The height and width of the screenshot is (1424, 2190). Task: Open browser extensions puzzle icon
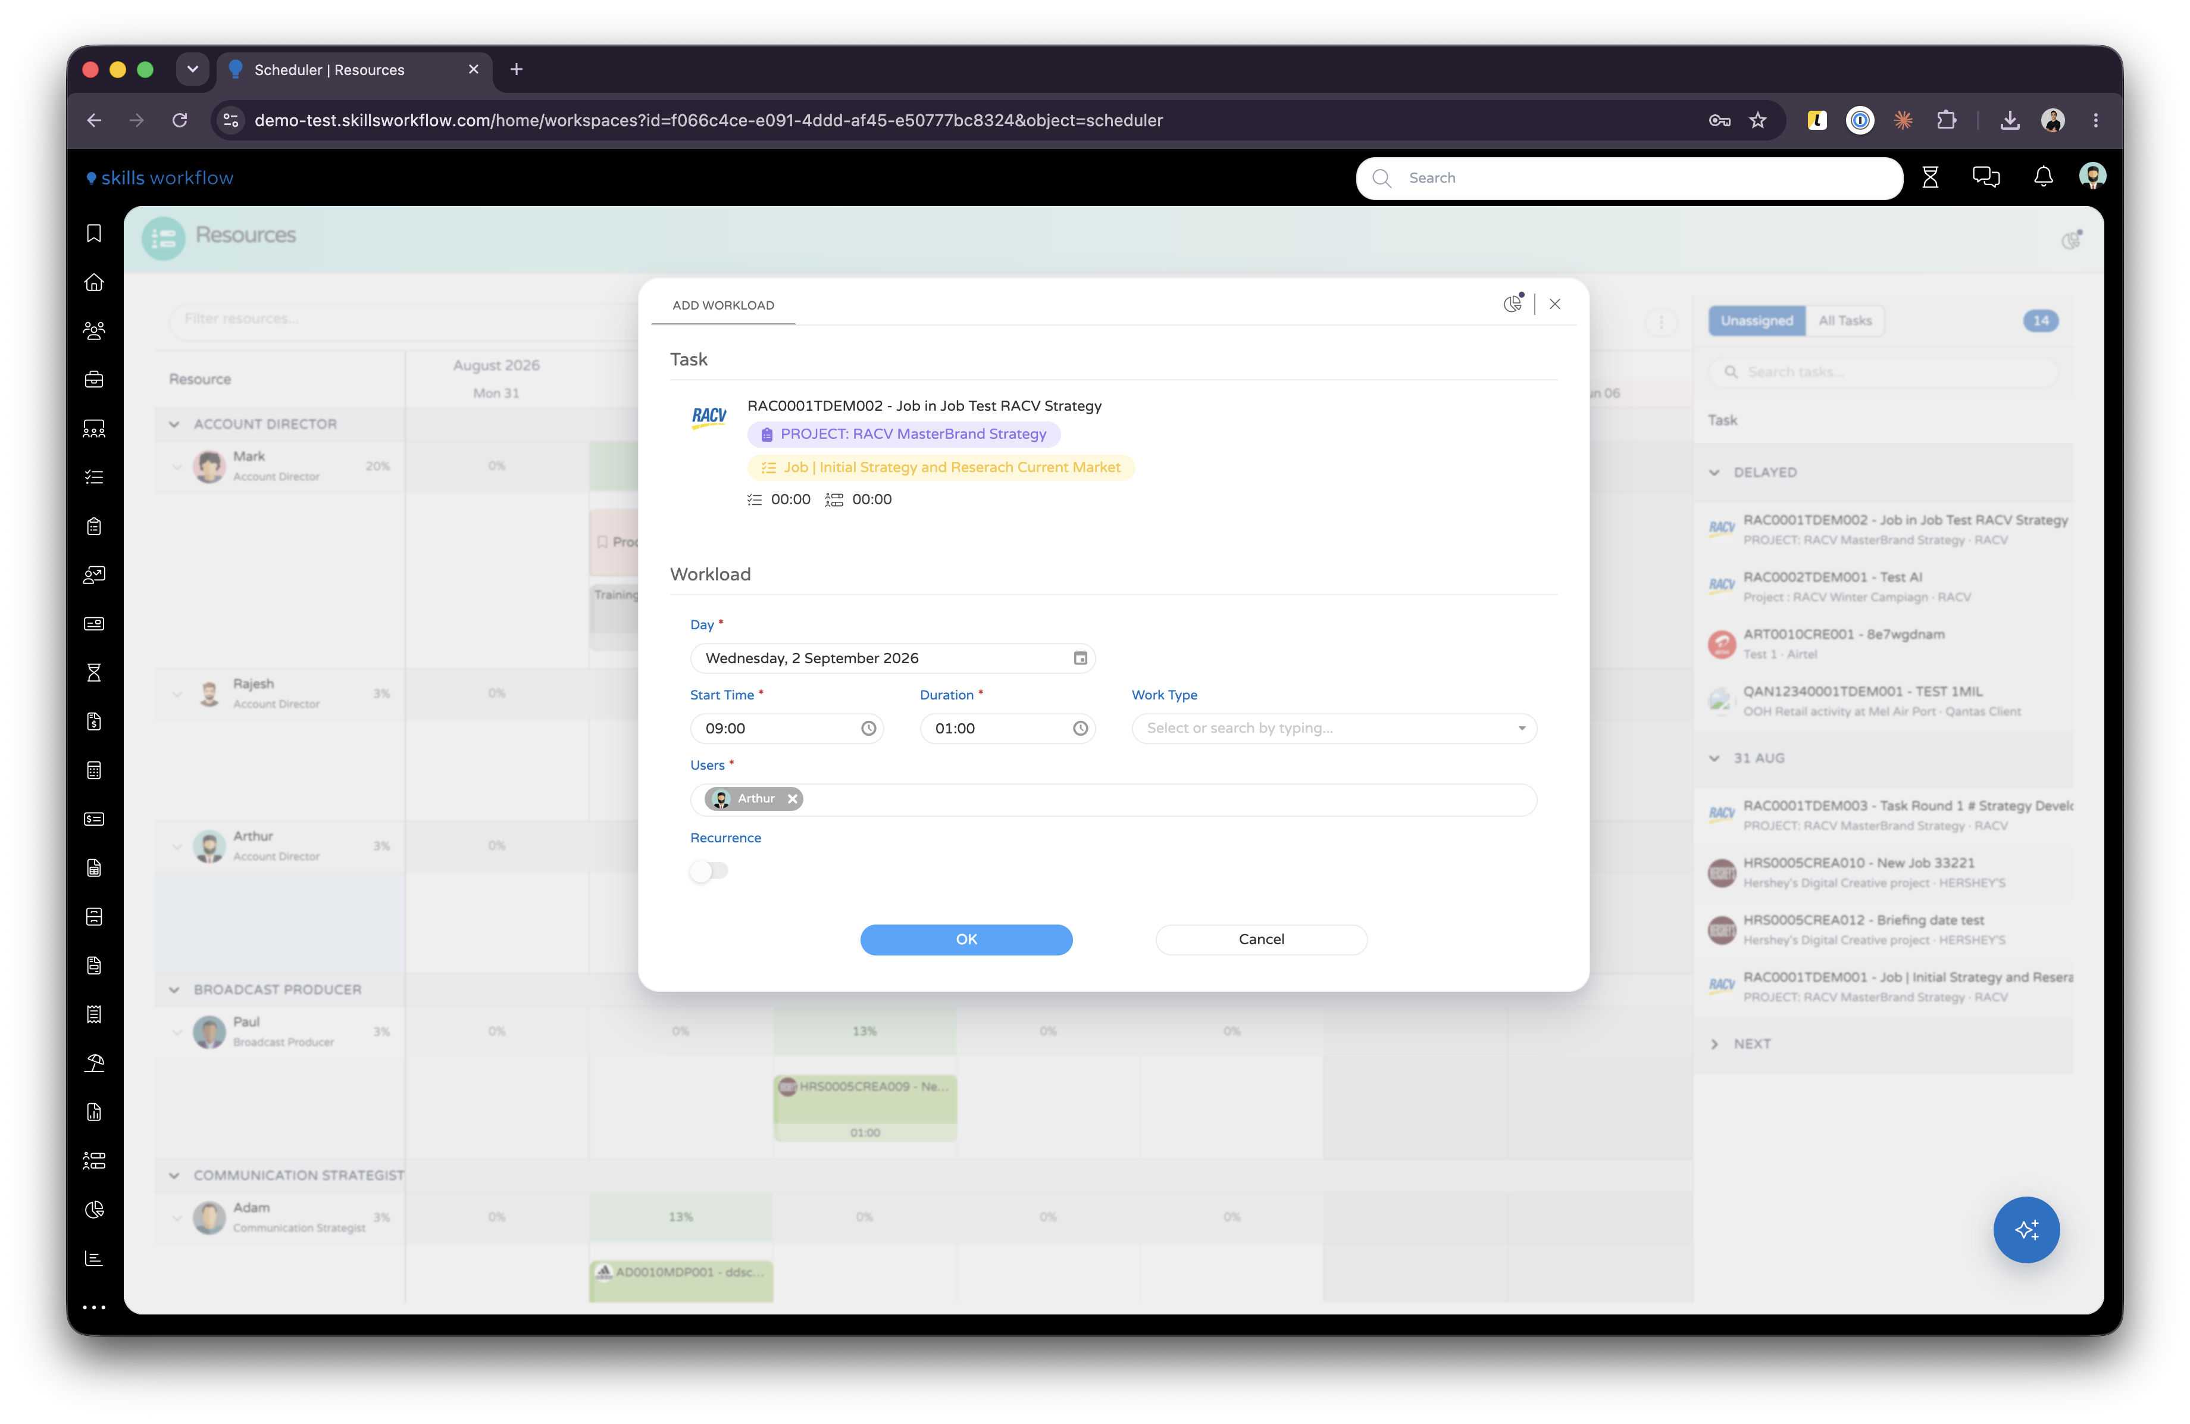(x=1945, y=121)
